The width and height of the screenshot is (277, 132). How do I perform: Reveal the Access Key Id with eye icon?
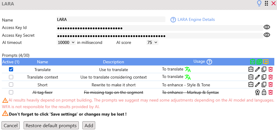click(x=267, y=27)
